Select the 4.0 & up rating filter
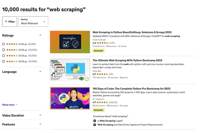The image size is (201, 133). pyautogui.click(x=4, y=50)
